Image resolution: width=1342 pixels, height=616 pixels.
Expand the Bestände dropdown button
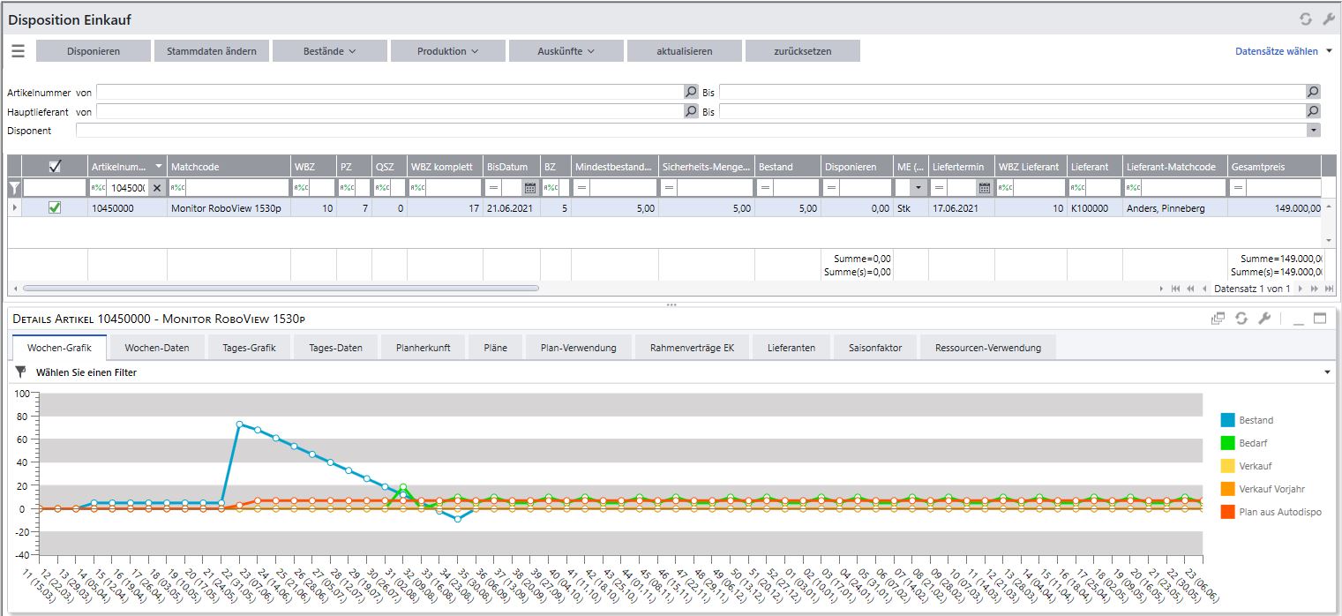coord(330,51)
